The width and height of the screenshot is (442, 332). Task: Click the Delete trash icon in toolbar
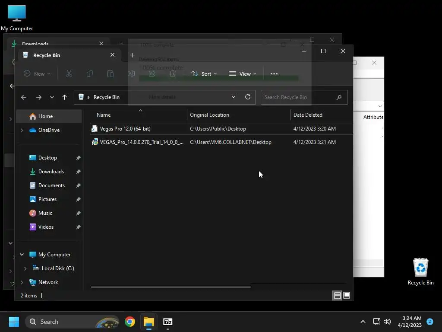pos(173,73)
